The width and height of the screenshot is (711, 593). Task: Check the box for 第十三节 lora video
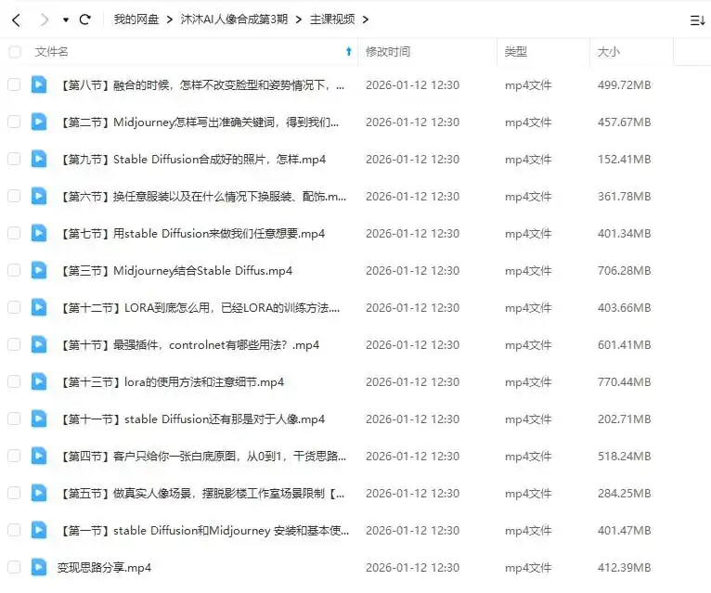pos(14,381)
